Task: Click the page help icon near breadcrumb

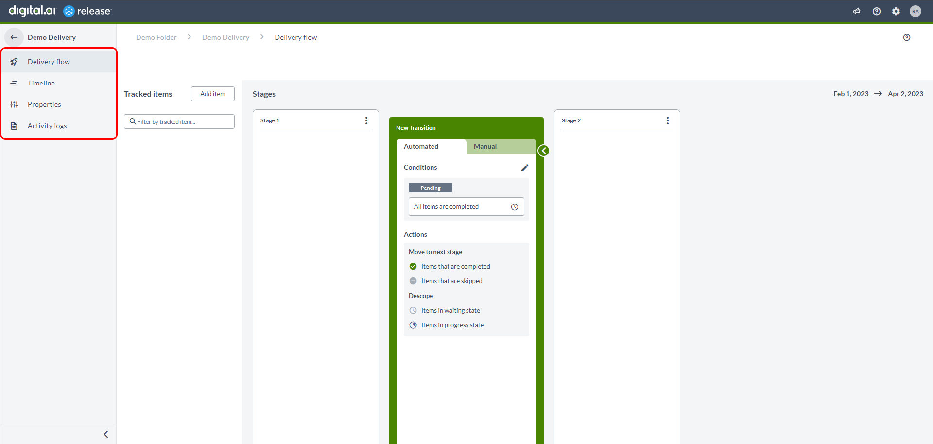Action: click(907, 37)
